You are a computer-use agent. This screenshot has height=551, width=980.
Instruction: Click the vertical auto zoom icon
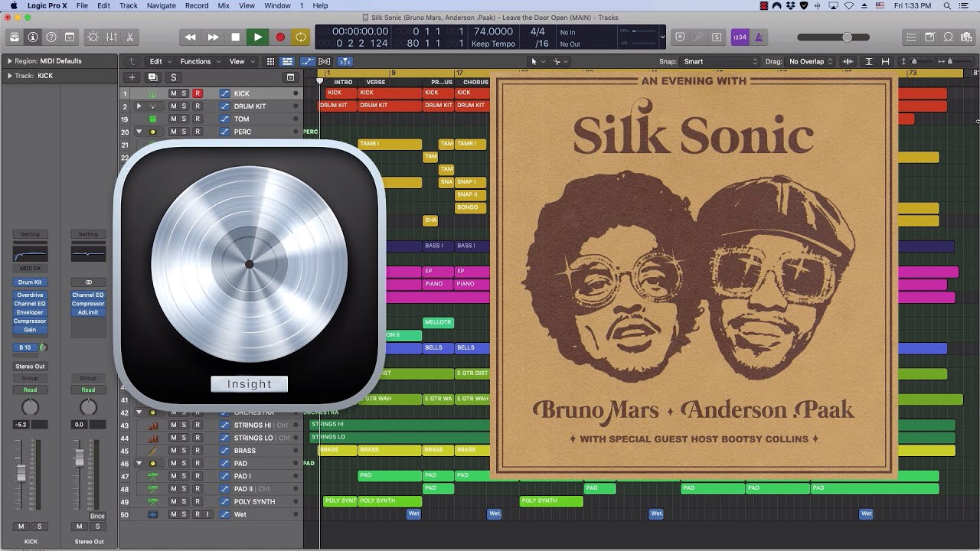[x=868, y=61]
